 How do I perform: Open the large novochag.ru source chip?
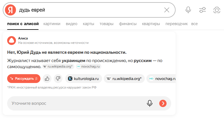click(x=161, y=79)
